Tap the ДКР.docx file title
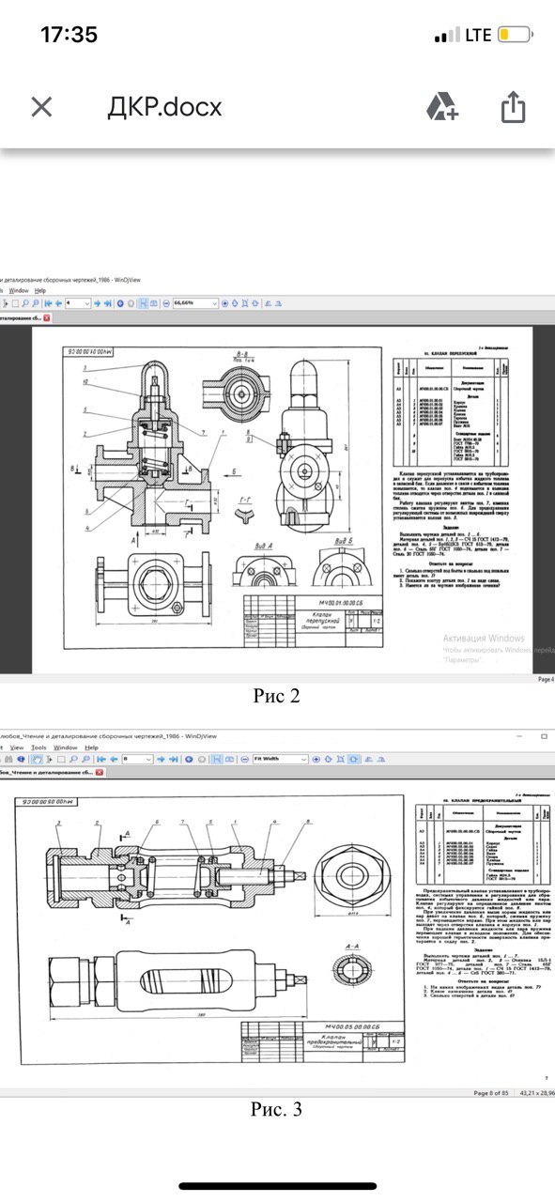 164,107
